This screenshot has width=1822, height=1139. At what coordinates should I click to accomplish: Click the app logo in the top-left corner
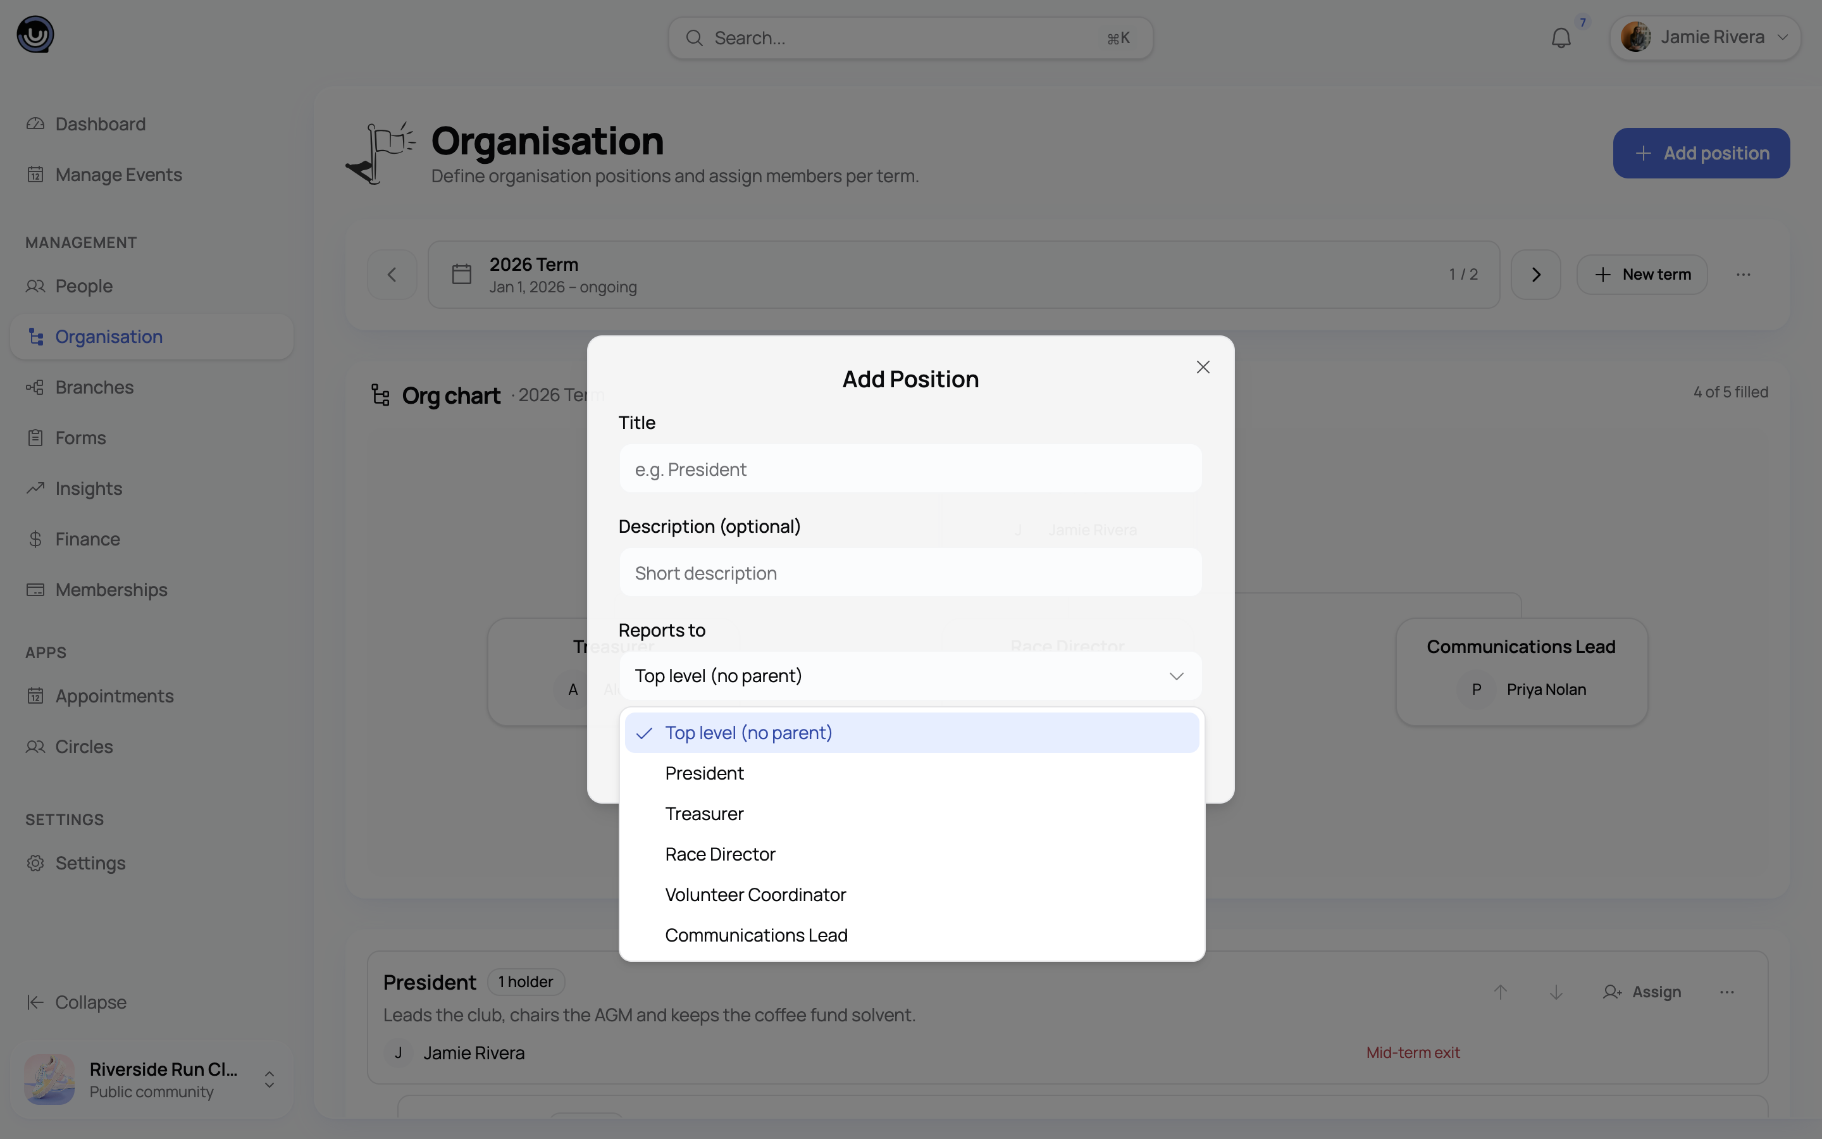click(35, 35)
